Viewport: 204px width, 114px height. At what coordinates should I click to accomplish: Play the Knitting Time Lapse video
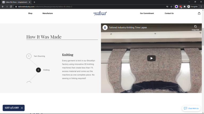(x=151, y=58)
